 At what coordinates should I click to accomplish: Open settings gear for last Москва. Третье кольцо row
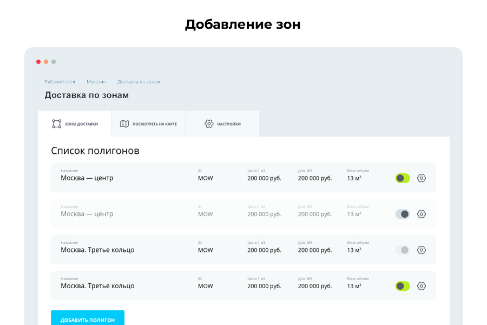click(421, 285)
